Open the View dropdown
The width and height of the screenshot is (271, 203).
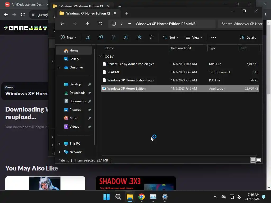194,37
